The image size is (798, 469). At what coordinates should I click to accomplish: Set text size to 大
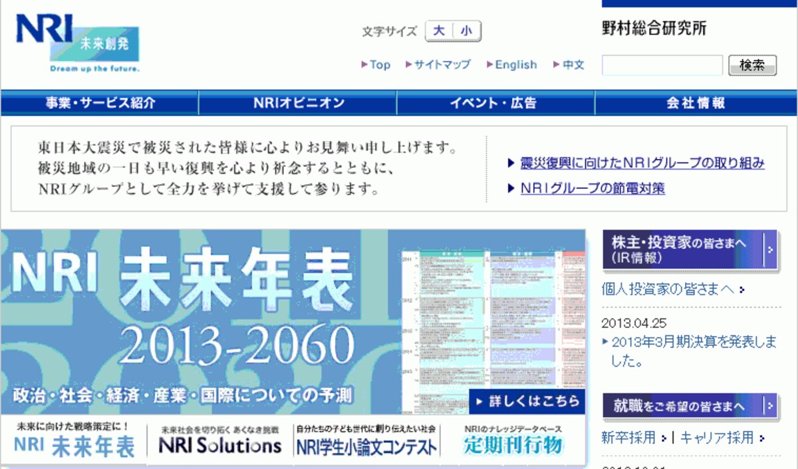439,31
